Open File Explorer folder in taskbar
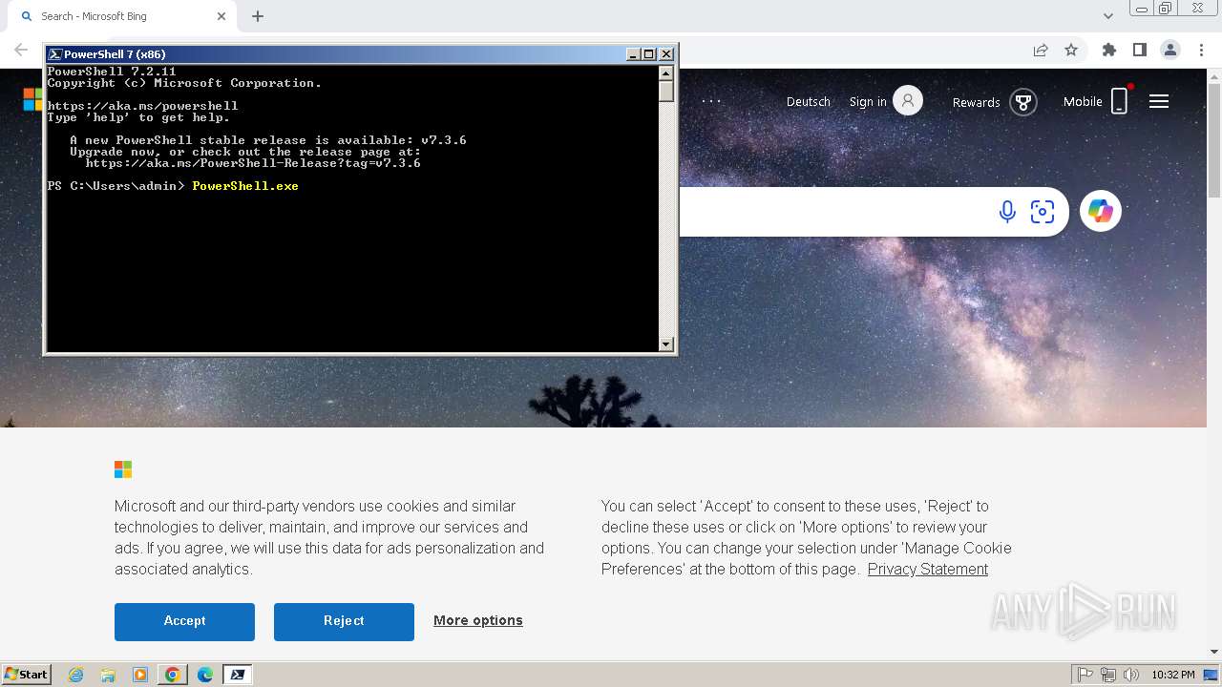Screen dimensions: 1222x687 [108, 675]
